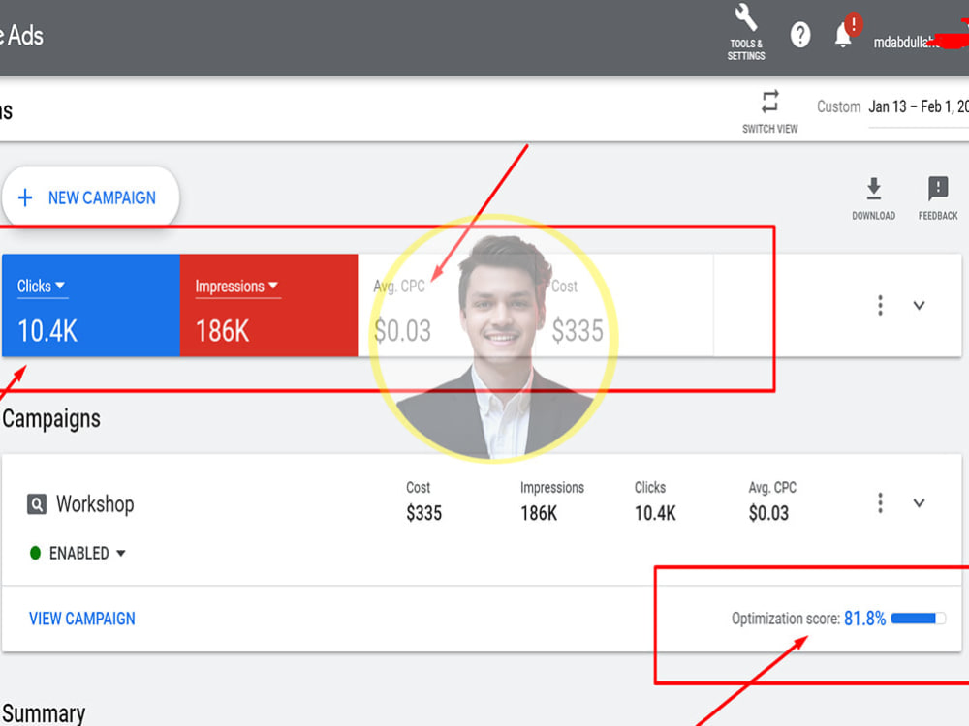Open the custom date range picker
Screen dimensions: 969x726
pos(919,106)
